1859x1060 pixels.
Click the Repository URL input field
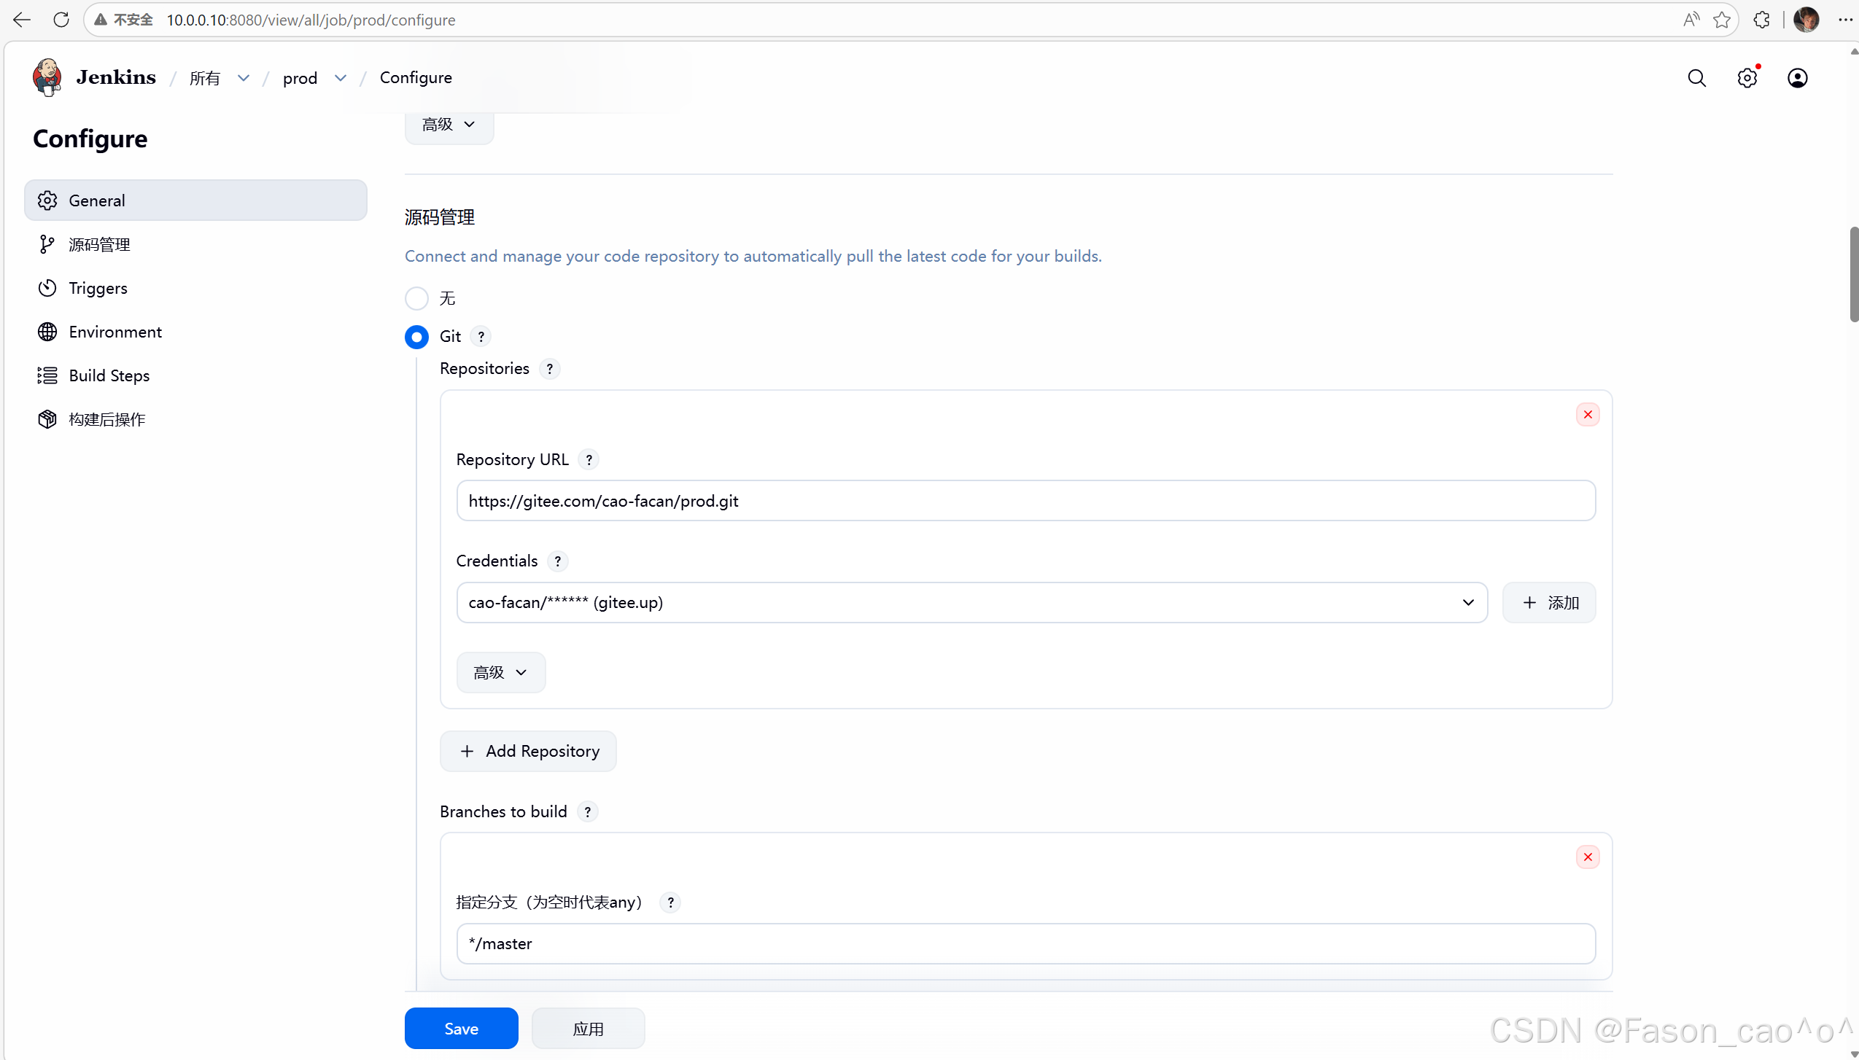point(1025,501)
